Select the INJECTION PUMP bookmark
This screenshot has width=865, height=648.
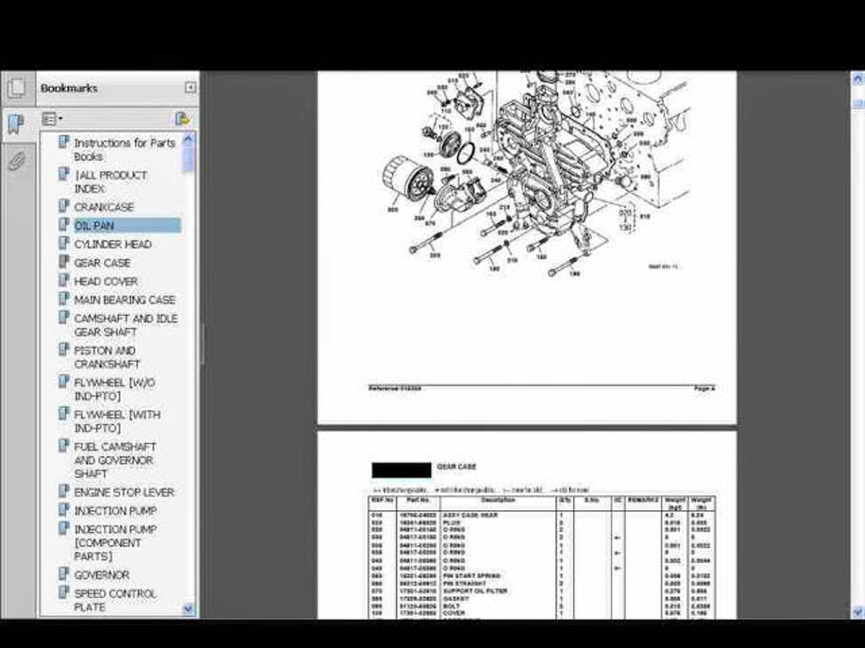point(115,511)
